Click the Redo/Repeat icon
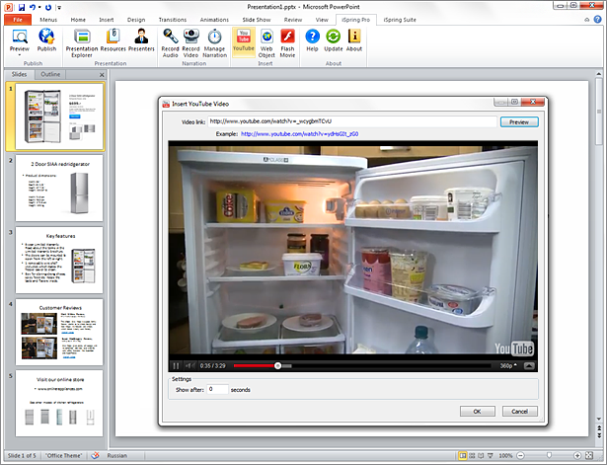 (x=48, y=7)
